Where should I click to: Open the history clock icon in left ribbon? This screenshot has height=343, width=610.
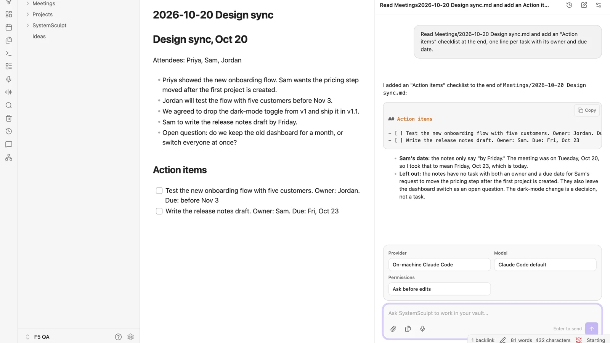9,131
